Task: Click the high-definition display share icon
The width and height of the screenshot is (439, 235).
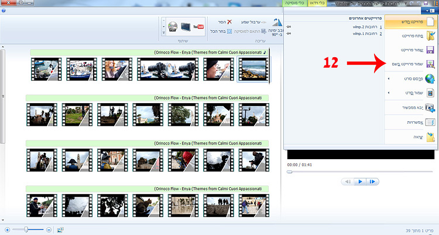Action: pos(187,26)
